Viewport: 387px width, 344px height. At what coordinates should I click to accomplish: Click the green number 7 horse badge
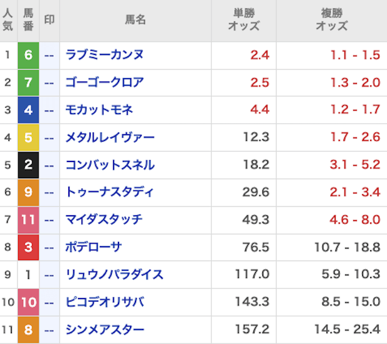28,83
